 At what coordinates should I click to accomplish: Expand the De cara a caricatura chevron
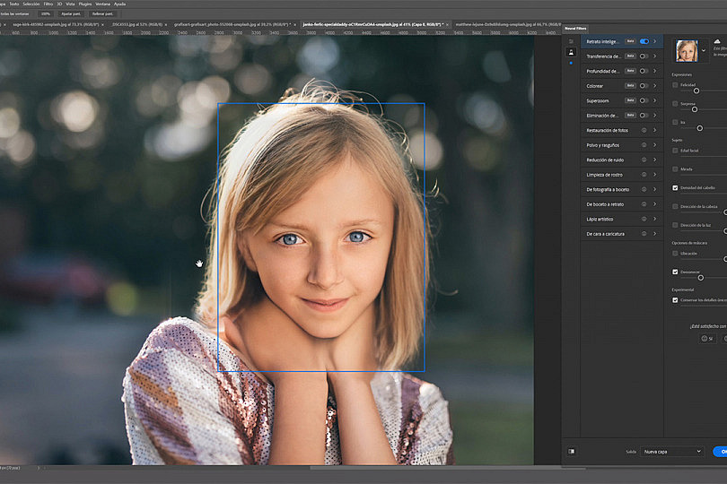[x=654, y=233]
